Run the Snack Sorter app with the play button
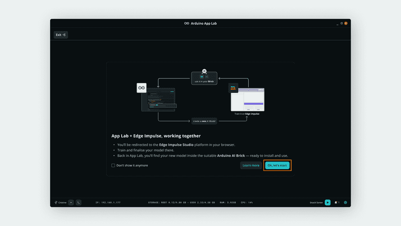The height and width of the screenshot is (226, 401). coord(328,203)
